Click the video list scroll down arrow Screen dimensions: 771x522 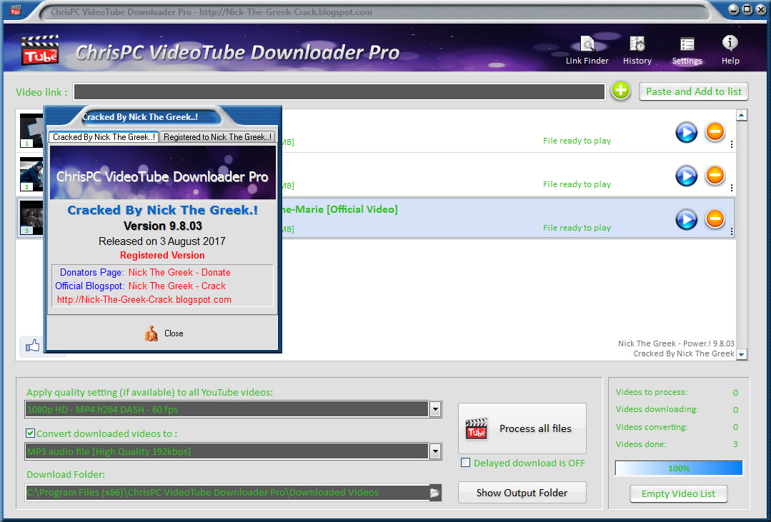pyautogui.click(x=742, y=354)
